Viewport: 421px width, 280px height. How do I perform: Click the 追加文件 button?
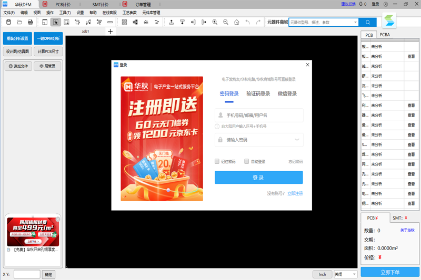click(x=18, y=66)
